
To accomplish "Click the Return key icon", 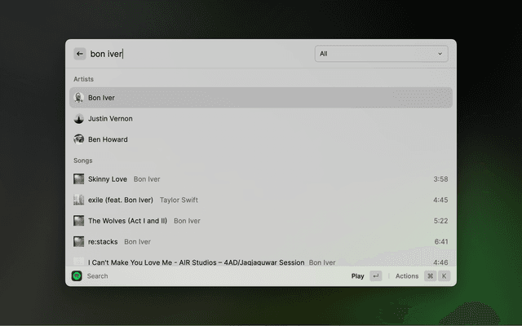I will [x=376, y=276].
